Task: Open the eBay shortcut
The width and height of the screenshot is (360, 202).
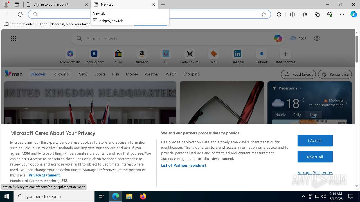Action: [x=118, y=56]
